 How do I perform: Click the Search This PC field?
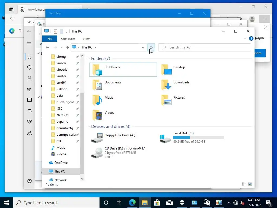click(x=205, y=47)
